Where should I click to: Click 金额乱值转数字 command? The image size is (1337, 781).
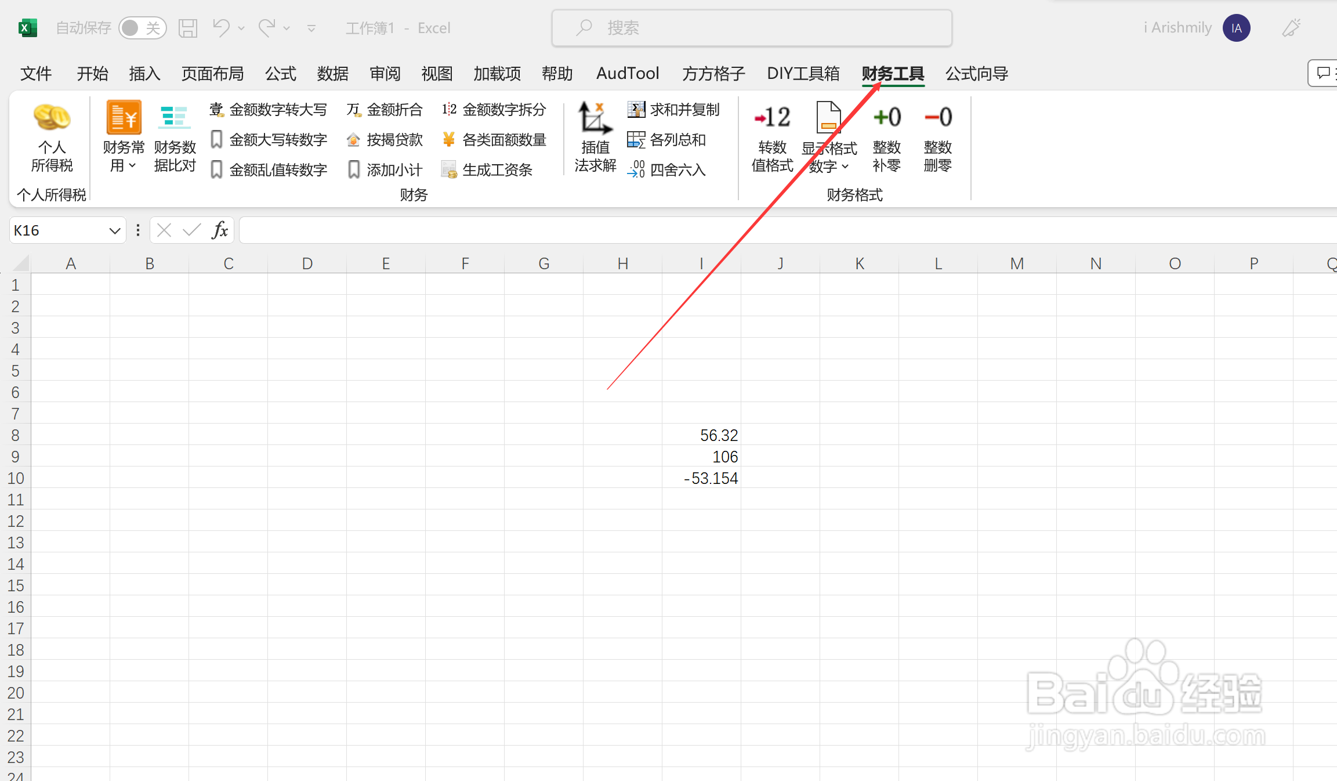[269, 170]
